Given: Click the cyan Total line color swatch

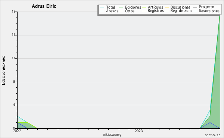Looking at the screenshot, I should pyautogui.click(x=102, y=7).
